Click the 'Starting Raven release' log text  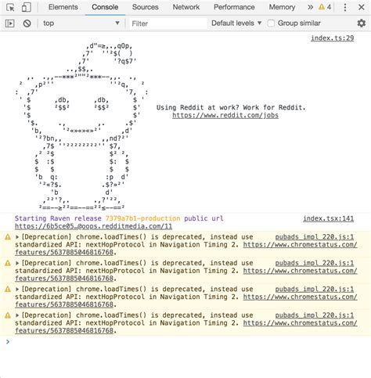pos(58,218)
